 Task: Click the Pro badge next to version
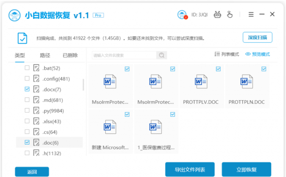tap(98, 15)
